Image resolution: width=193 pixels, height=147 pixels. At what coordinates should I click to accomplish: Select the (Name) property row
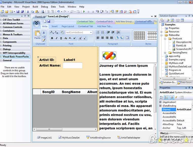177,109
